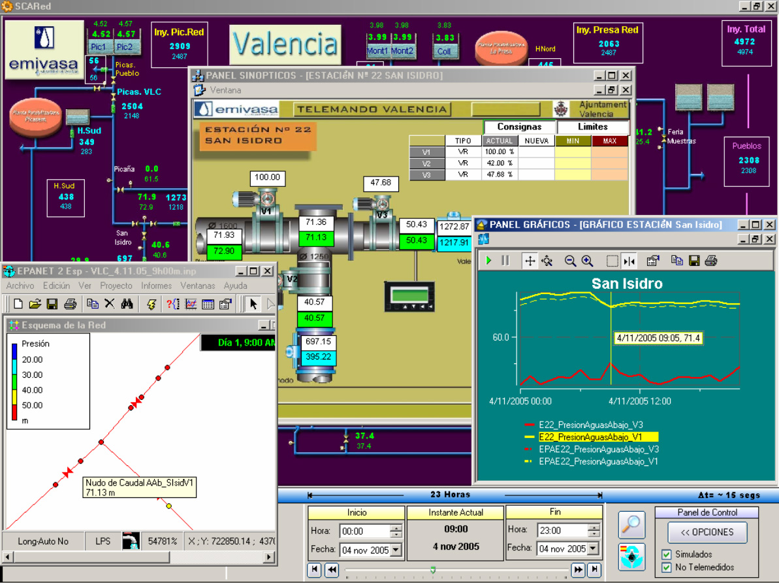Click the zoom-to-fit icon in chart toolbar
Image resolution: width=779 pixels, height=583 pixels.
click(547, 261)
